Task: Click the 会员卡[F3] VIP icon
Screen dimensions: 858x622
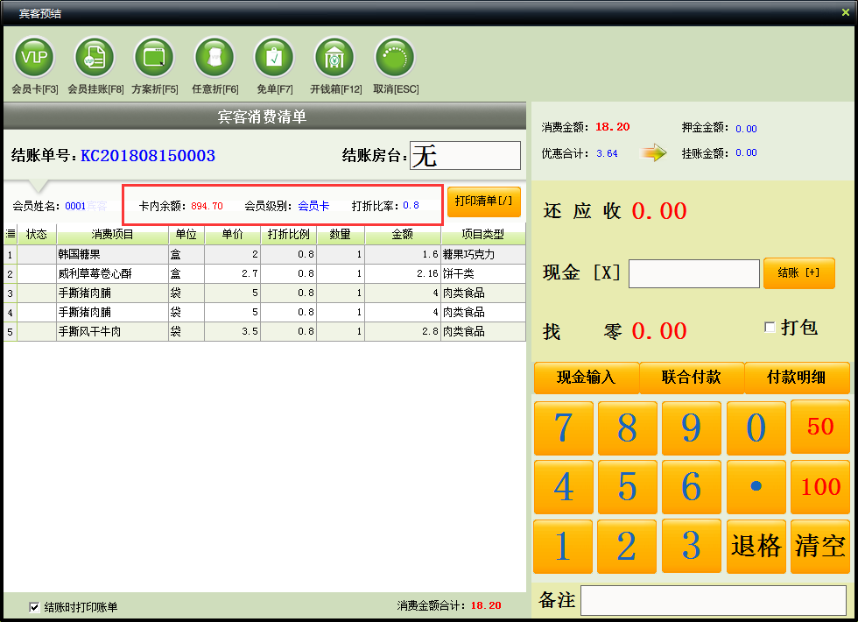Action: point(34,59)
